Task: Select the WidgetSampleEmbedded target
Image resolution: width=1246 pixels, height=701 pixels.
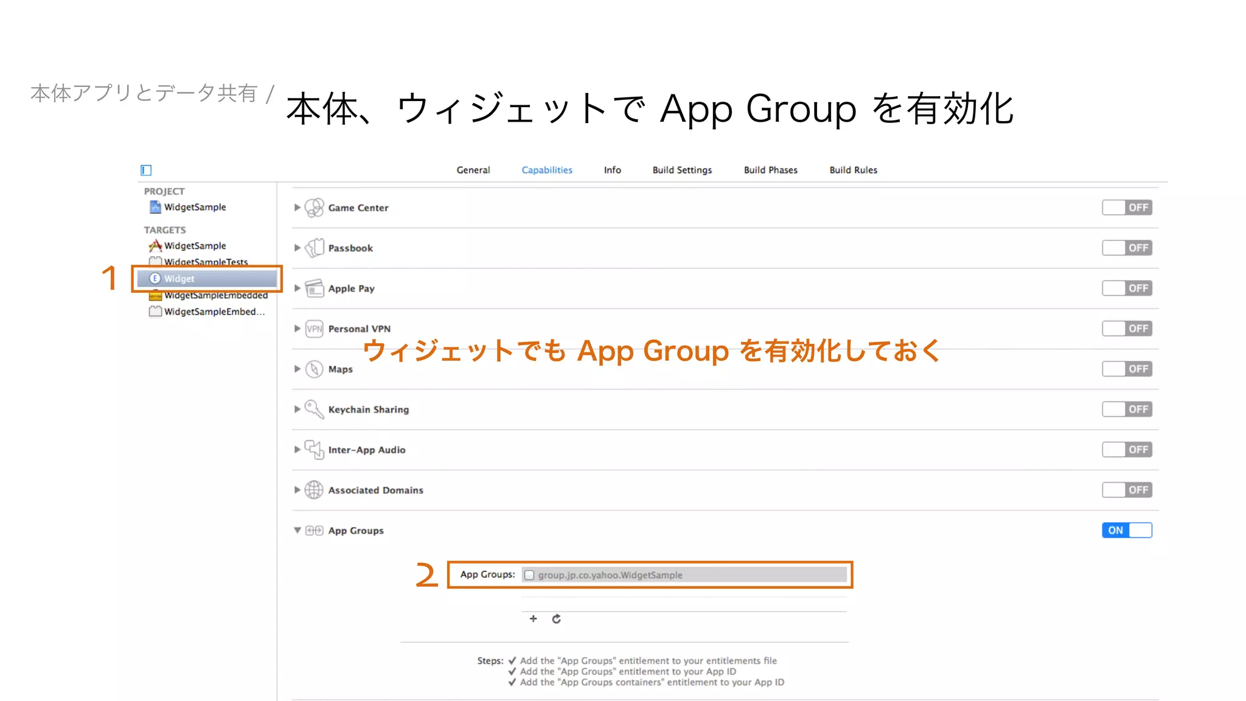Action: (x=207, y=295)
